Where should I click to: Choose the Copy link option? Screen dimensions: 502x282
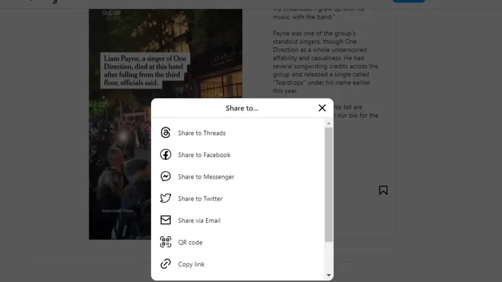(x=238, y=264)
